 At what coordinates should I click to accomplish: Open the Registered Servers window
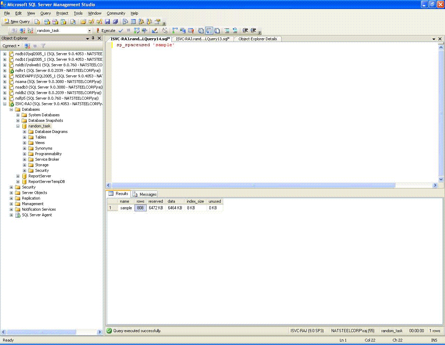coord(126,22)
